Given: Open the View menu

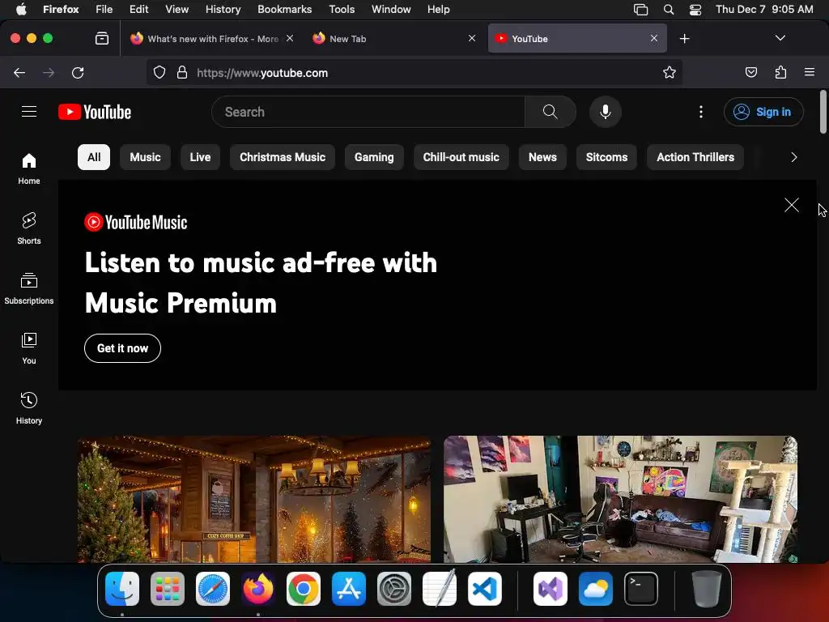Looking at the screenshot, I should coord(176,9).
